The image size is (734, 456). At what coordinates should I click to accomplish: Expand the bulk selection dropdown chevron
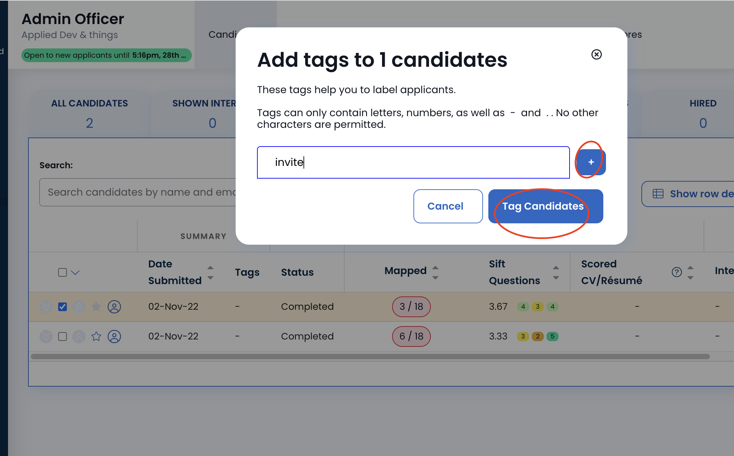pyautogui.click(x=76, y=272)
